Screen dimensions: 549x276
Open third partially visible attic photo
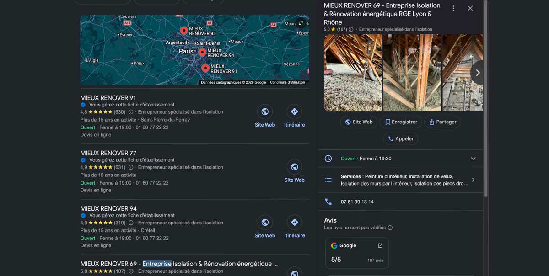(x=463, y=73)
